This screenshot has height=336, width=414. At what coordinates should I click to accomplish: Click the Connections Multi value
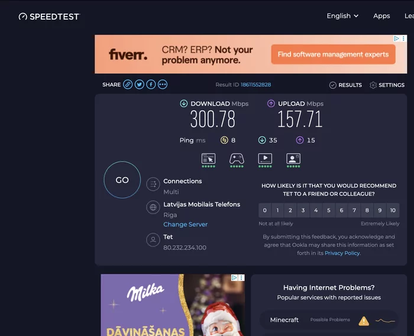pos(171,192)
